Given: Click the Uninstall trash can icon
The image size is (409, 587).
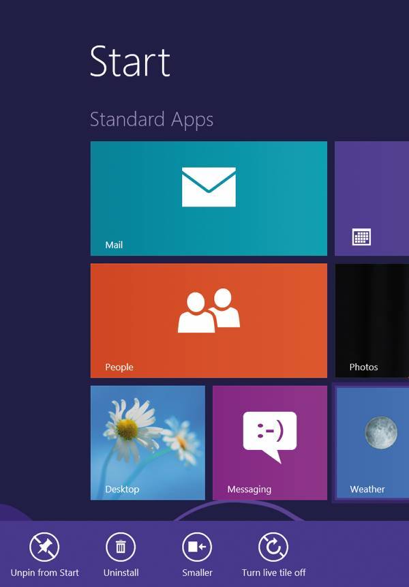Looking at the screenshot, I should 121,547.
